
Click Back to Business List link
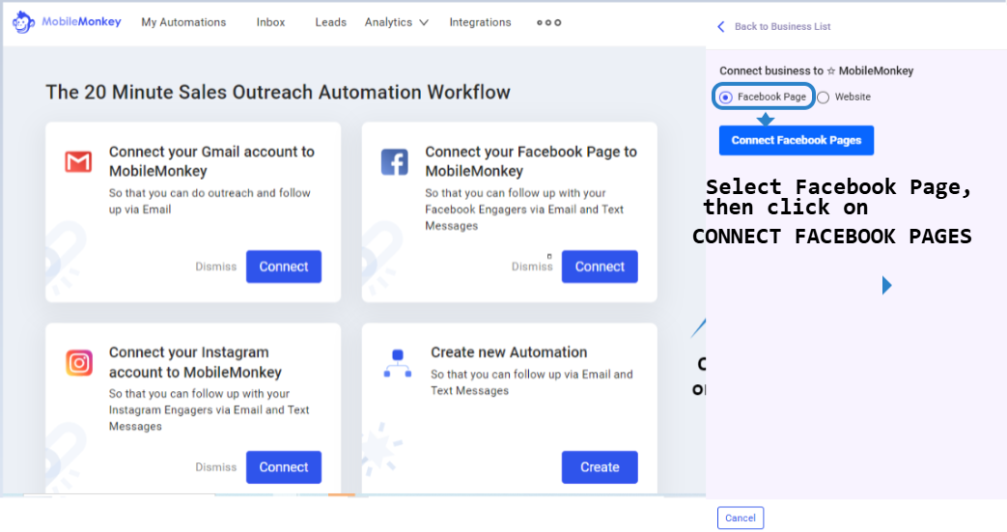pos(782,26)
